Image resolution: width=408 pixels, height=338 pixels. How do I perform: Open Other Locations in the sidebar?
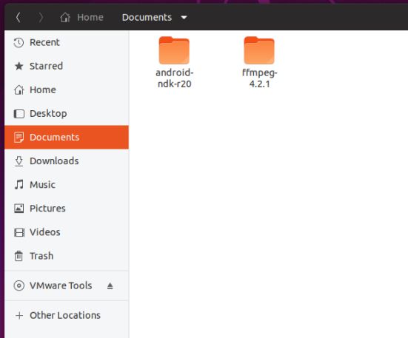(67, 315)
